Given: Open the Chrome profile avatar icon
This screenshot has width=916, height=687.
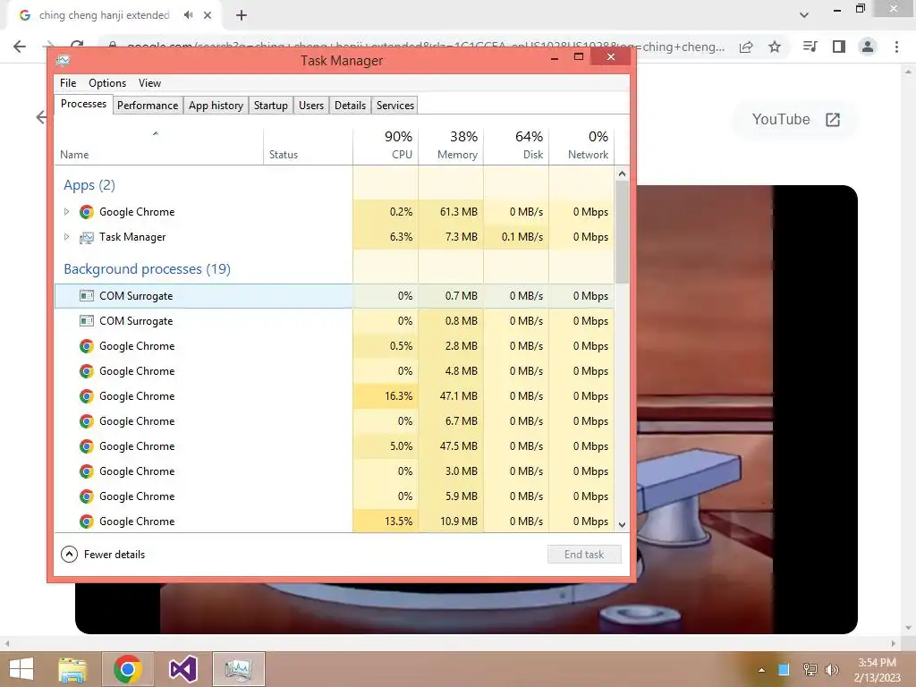Looking at the screenshot, I should [x=868, y=47].
